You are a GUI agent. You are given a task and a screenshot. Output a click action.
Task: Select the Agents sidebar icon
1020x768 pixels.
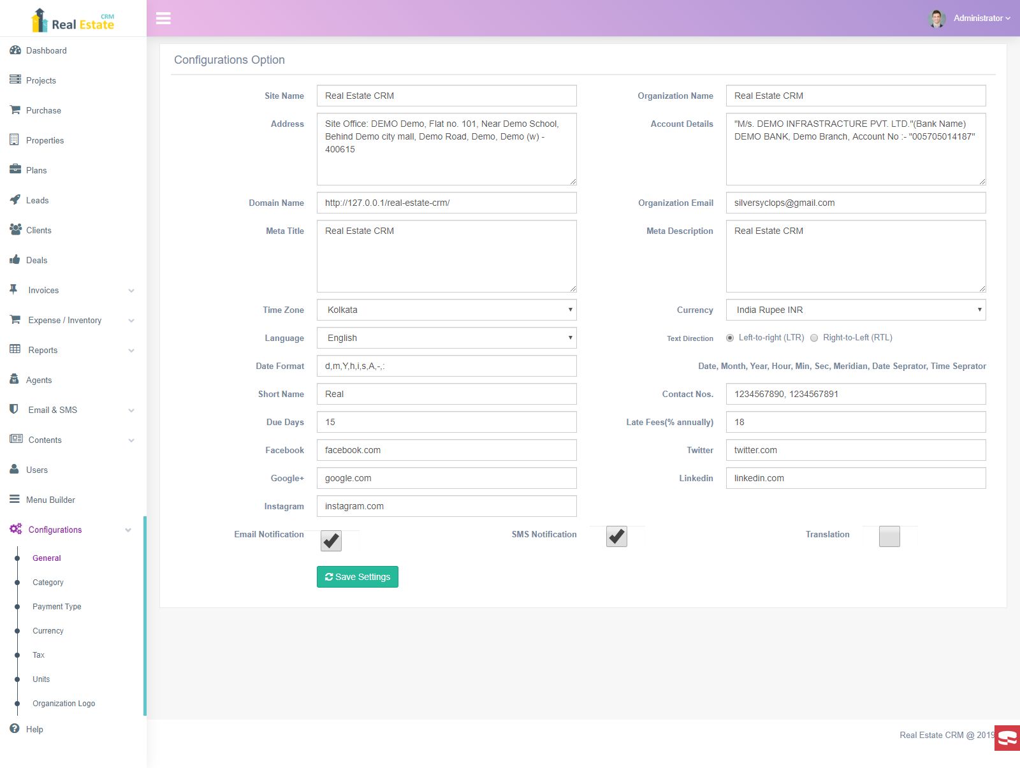[x=14, y=380]
